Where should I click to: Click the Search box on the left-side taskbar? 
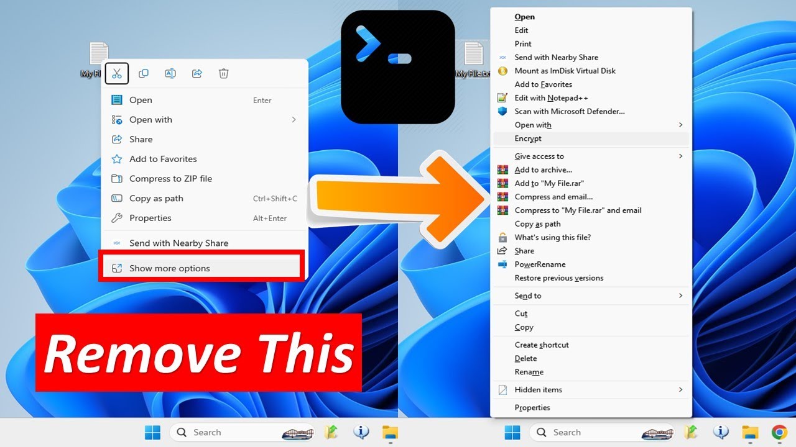tap(242, 432)
